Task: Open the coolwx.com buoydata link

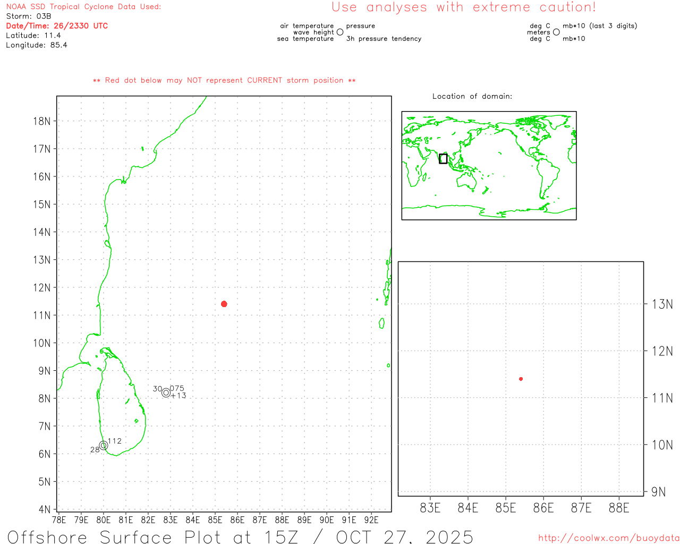Action: click(608, 538)
